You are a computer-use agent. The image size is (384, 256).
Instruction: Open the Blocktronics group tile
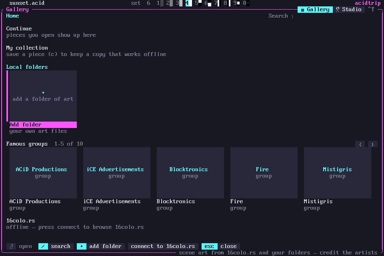pyautogui.click(x=190, y=173)
